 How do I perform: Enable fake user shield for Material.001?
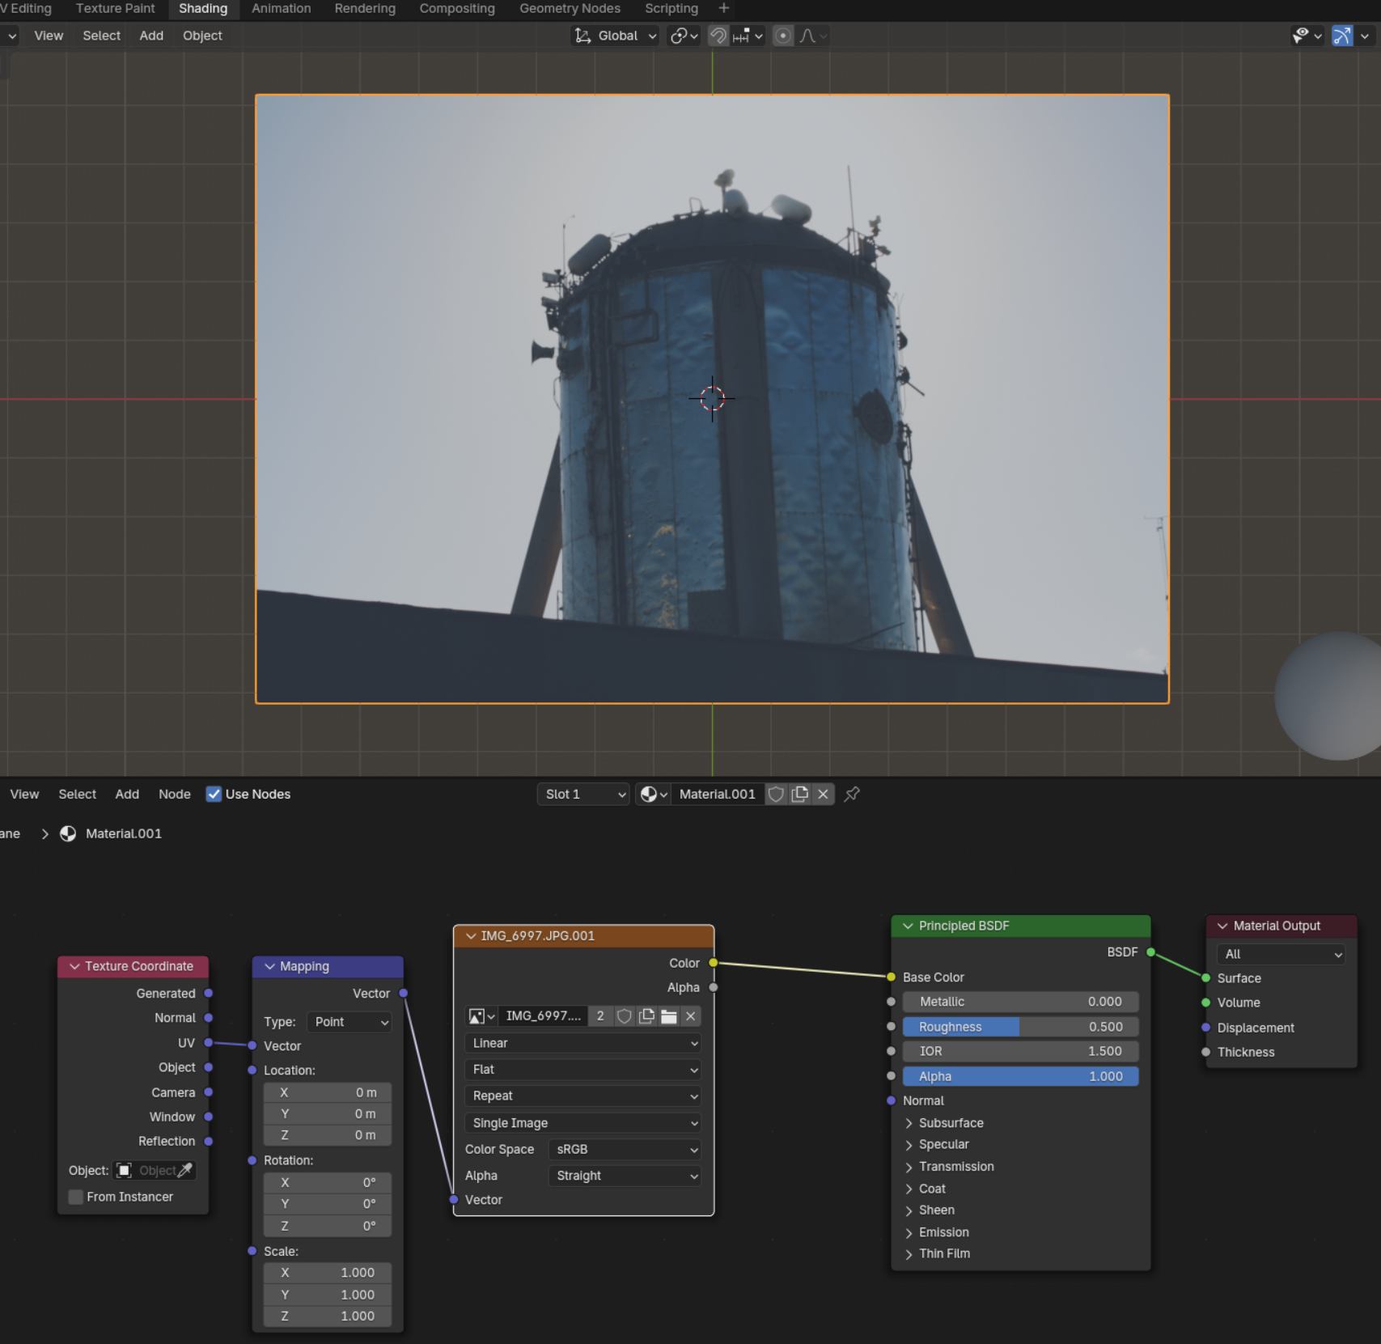pyautogui.click(x=776, y=794)
